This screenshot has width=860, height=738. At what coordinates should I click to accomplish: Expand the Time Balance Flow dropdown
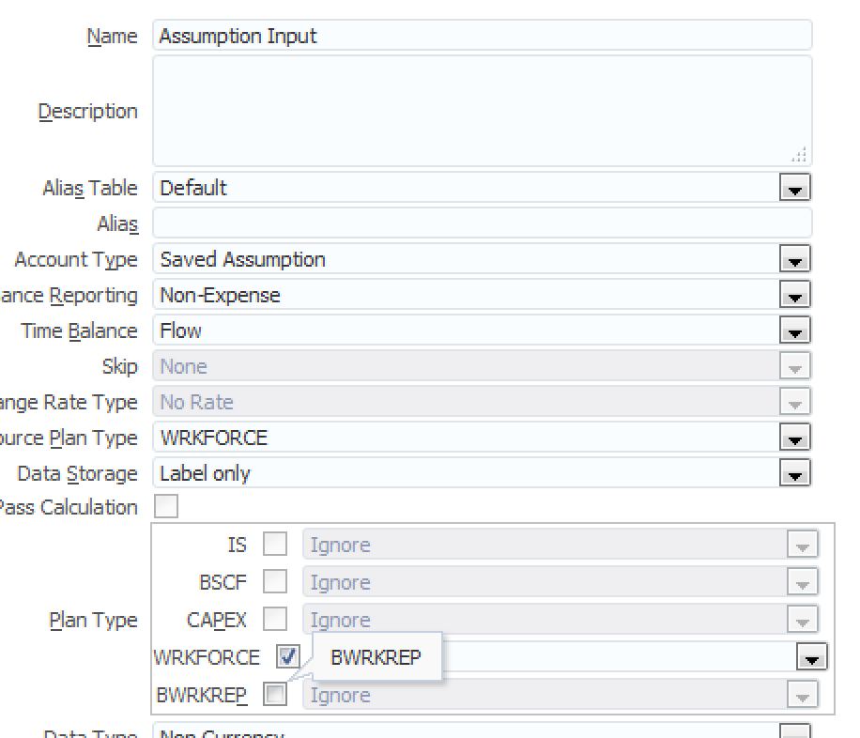point(794,331)
